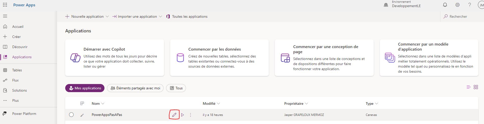Click the page design card icon
Screen dimensions: 484x124
coord(285,58)
